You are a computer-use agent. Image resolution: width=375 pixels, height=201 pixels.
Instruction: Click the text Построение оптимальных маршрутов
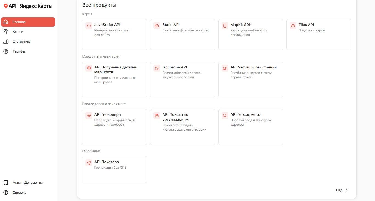pos(115,80)
